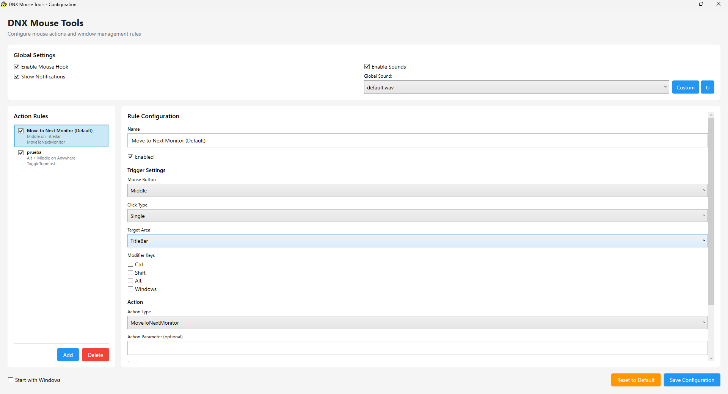Viewport: 728px width, 394px height.
Task: Click the refresh sounds icon button
Action: coord(707,88)
